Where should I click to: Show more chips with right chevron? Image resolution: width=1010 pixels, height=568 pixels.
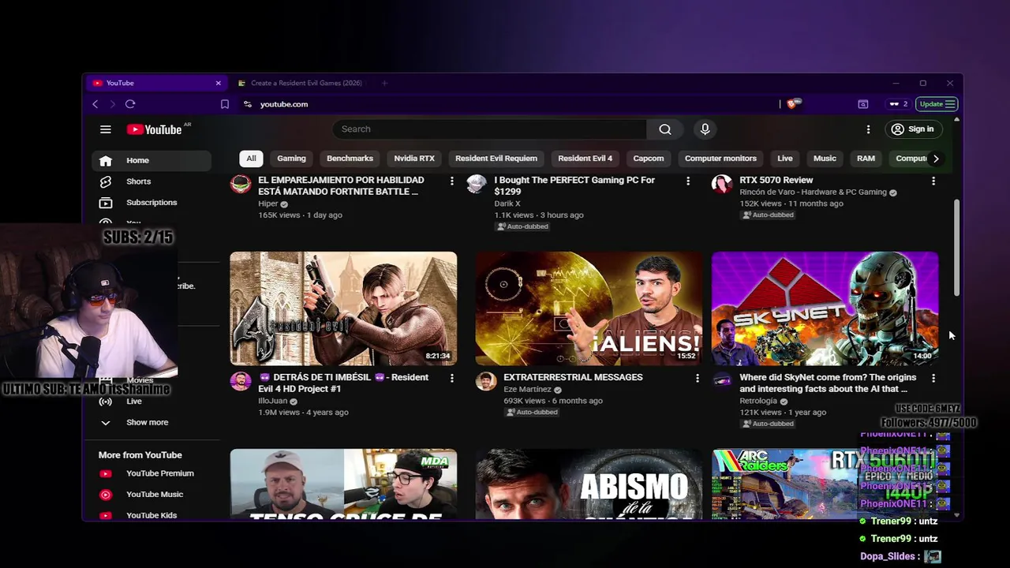936,159
